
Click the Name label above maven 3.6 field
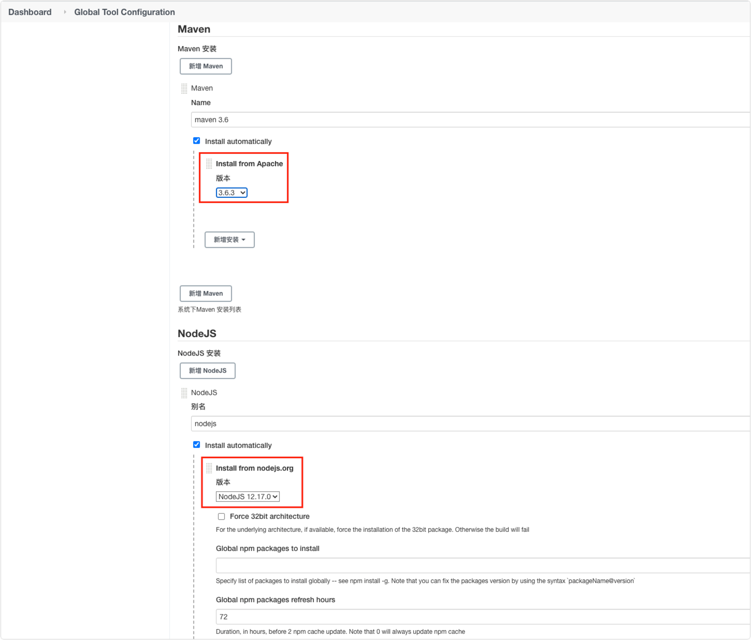coord(201,103)
